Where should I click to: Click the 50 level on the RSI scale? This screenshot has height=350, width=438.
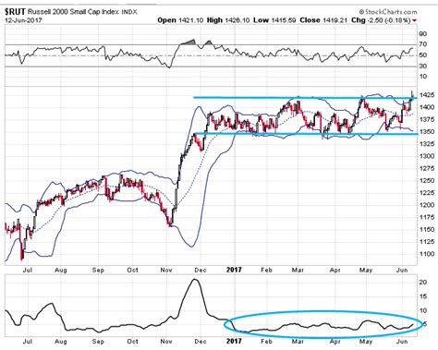point(423,55)
